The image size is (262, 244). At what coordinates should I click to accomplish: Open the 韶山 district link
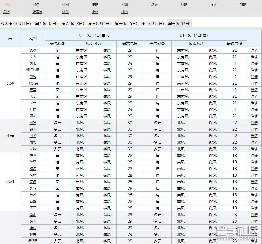coord(33,129)
